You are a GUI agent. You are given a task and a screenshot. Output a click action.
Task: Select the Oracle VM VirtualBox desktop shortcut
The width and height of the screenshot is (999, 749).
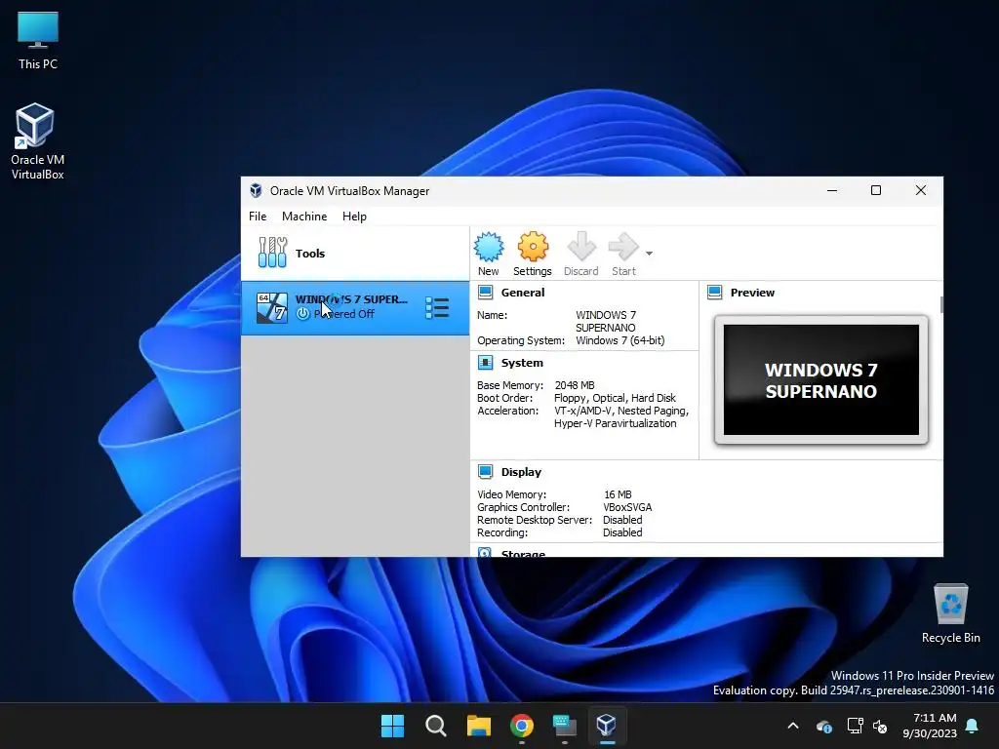coord(38,141)
